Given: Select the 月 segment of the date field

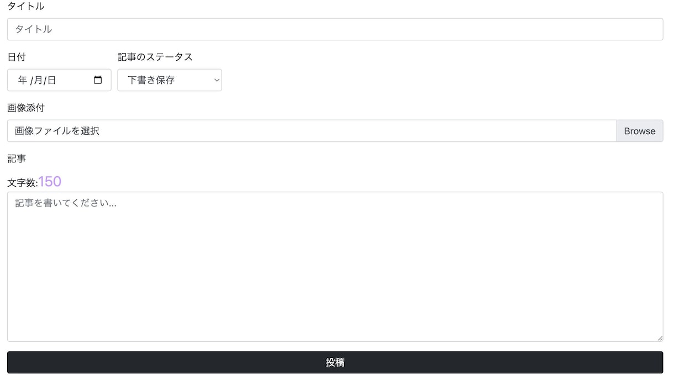Looking at the screenshot, I should tap(38, 80).
